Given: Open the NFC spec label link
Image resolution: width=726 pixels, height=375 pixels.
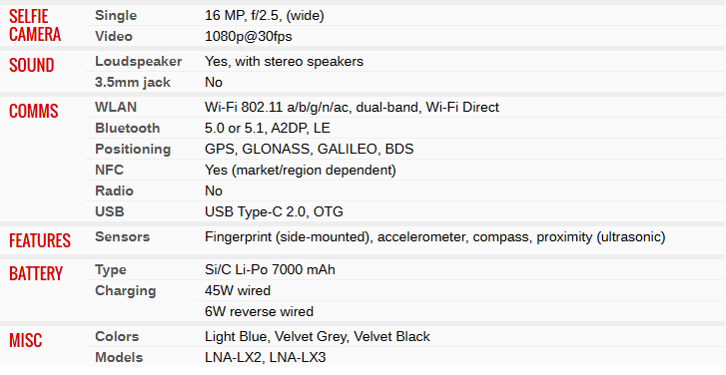Looking at the screenshot, I should pyautogui.click(x=109, y=171).
